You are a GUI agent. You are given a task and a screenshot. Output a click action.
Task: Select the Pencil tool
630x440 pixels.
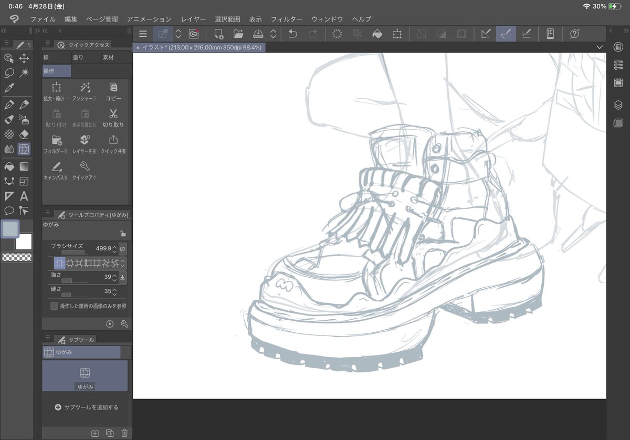tap(24, 104)
